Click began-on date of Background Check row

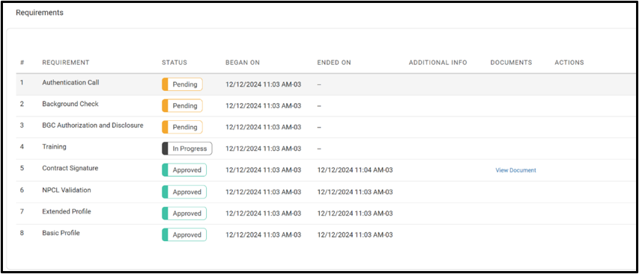click(x=263, y=106)
